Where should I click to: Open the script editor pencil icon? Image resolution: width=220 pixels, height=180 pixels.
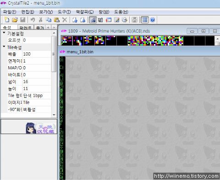pyautogui.click(x=116, y=20)
